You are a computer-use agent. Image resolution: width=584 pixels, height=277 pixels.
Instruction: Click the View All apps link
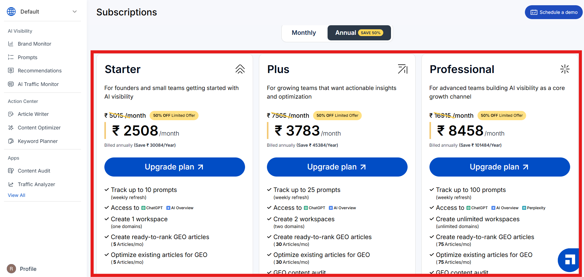click(17, 195)
